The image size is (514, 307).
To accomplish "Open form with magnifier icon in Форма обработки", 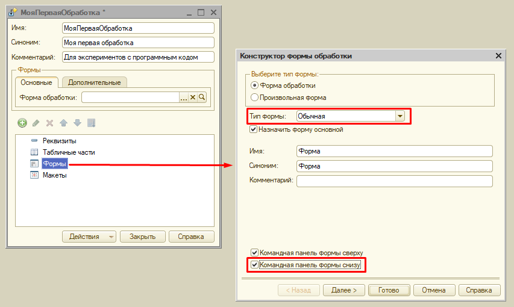I will click(x=202, y=98).
